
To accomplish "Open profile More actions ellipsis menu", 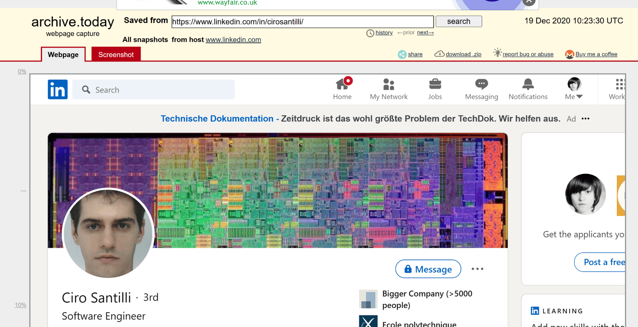I will (477, 269).
